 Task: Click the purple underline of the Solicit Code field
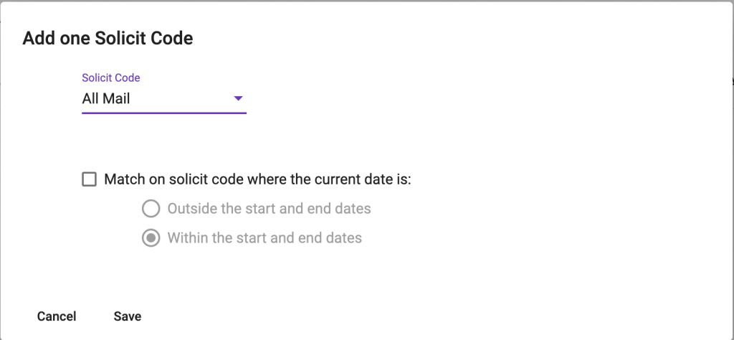[x=164, y=113]
